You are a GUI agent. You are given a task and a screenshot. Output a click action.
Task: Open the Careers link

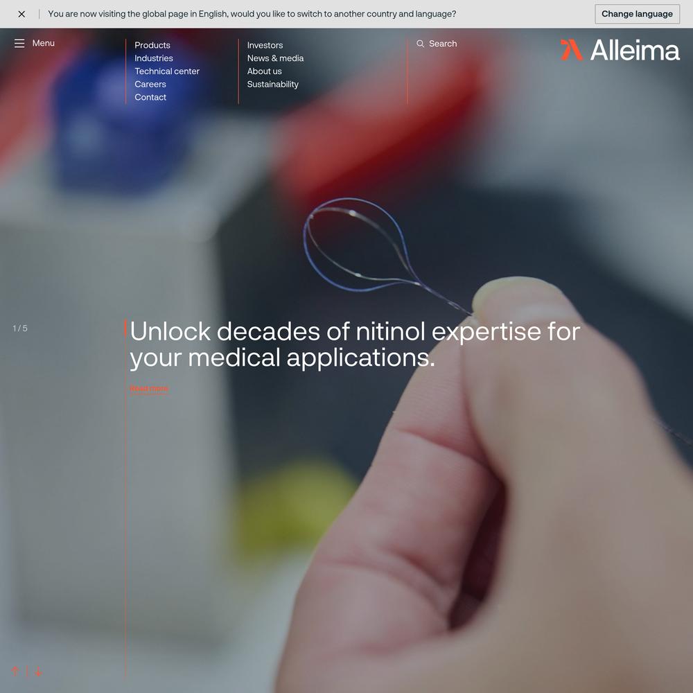coord(150,84)
